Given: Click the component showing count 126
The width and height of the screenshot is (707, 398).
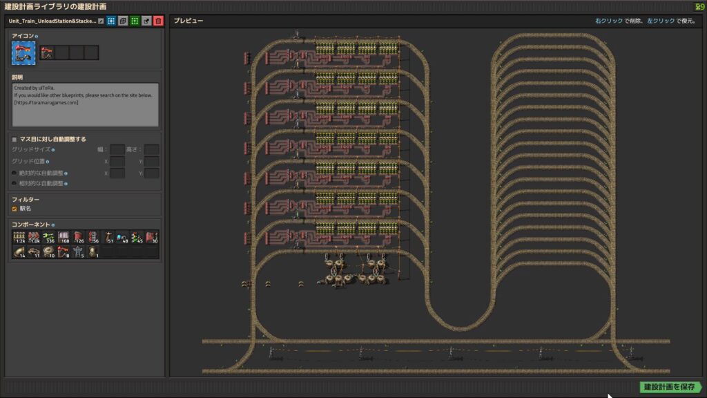Looking at the screenshot, I should click(x=78, y=238).
